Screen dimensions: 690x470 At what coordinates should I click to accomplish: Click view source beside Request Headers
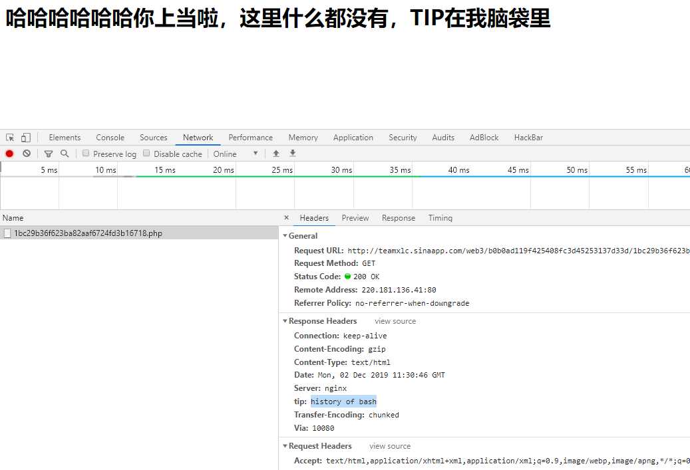[x=390, y=446]
